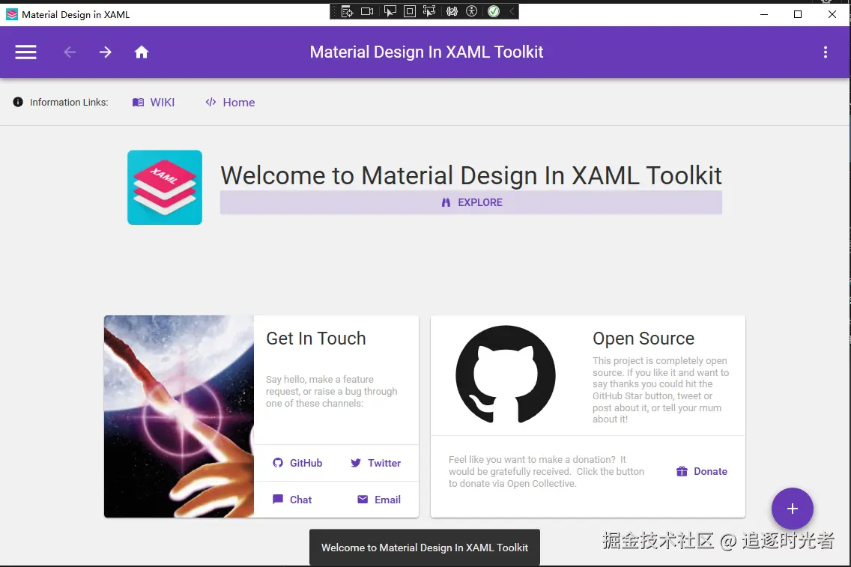Image resolution: width=851 pixels, height=567 pixels.
Task: Click the Information Links info icon
Action: tap(18, 102)
